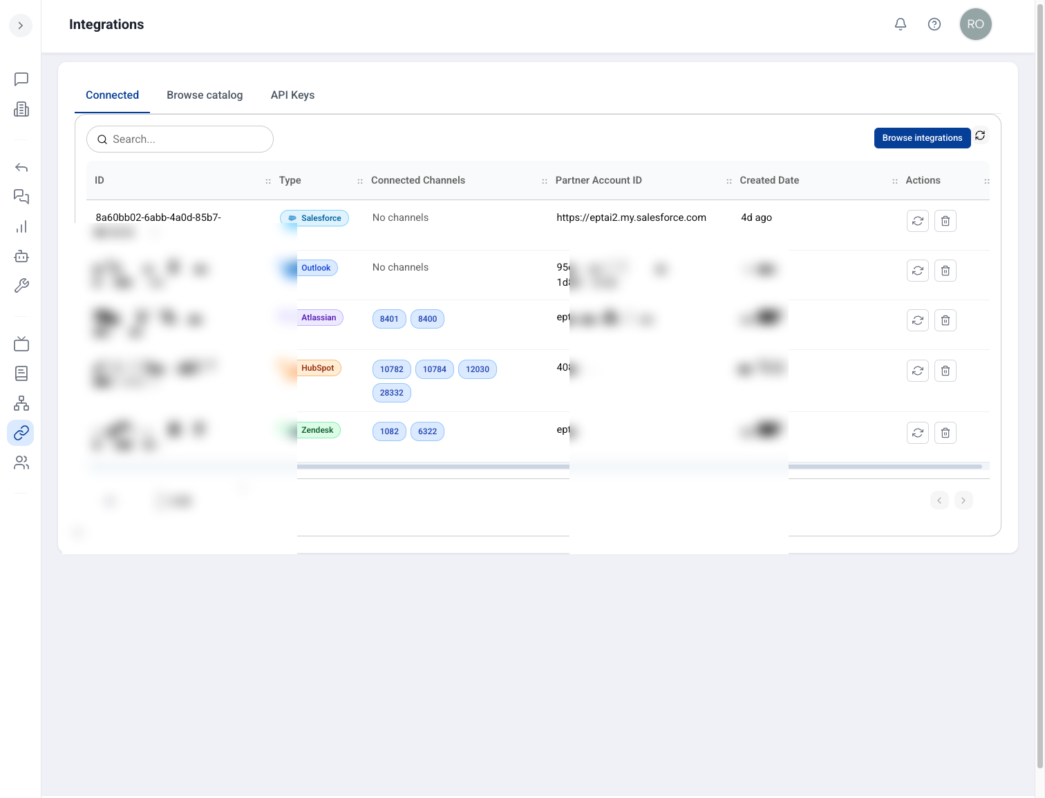Open the robot bot icon in sidebar

(x=21, y=256)
